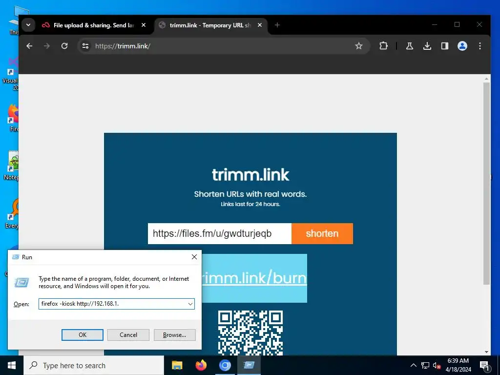Screen dimensions: 500x375
Task: Open Firefox from the taskbar
Action: 201,365
